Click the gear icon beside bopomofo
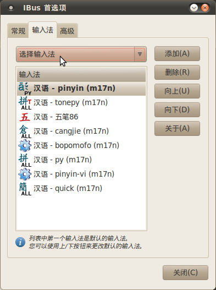Screen dimensions: 216x290 point(25,146)
